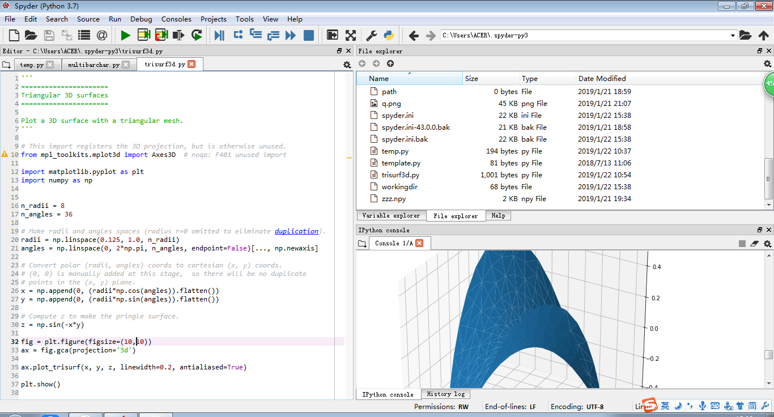This screenshot has height=417, width=774.
Task: Open the Consoles menu
Action: click(x=176, y=19)
